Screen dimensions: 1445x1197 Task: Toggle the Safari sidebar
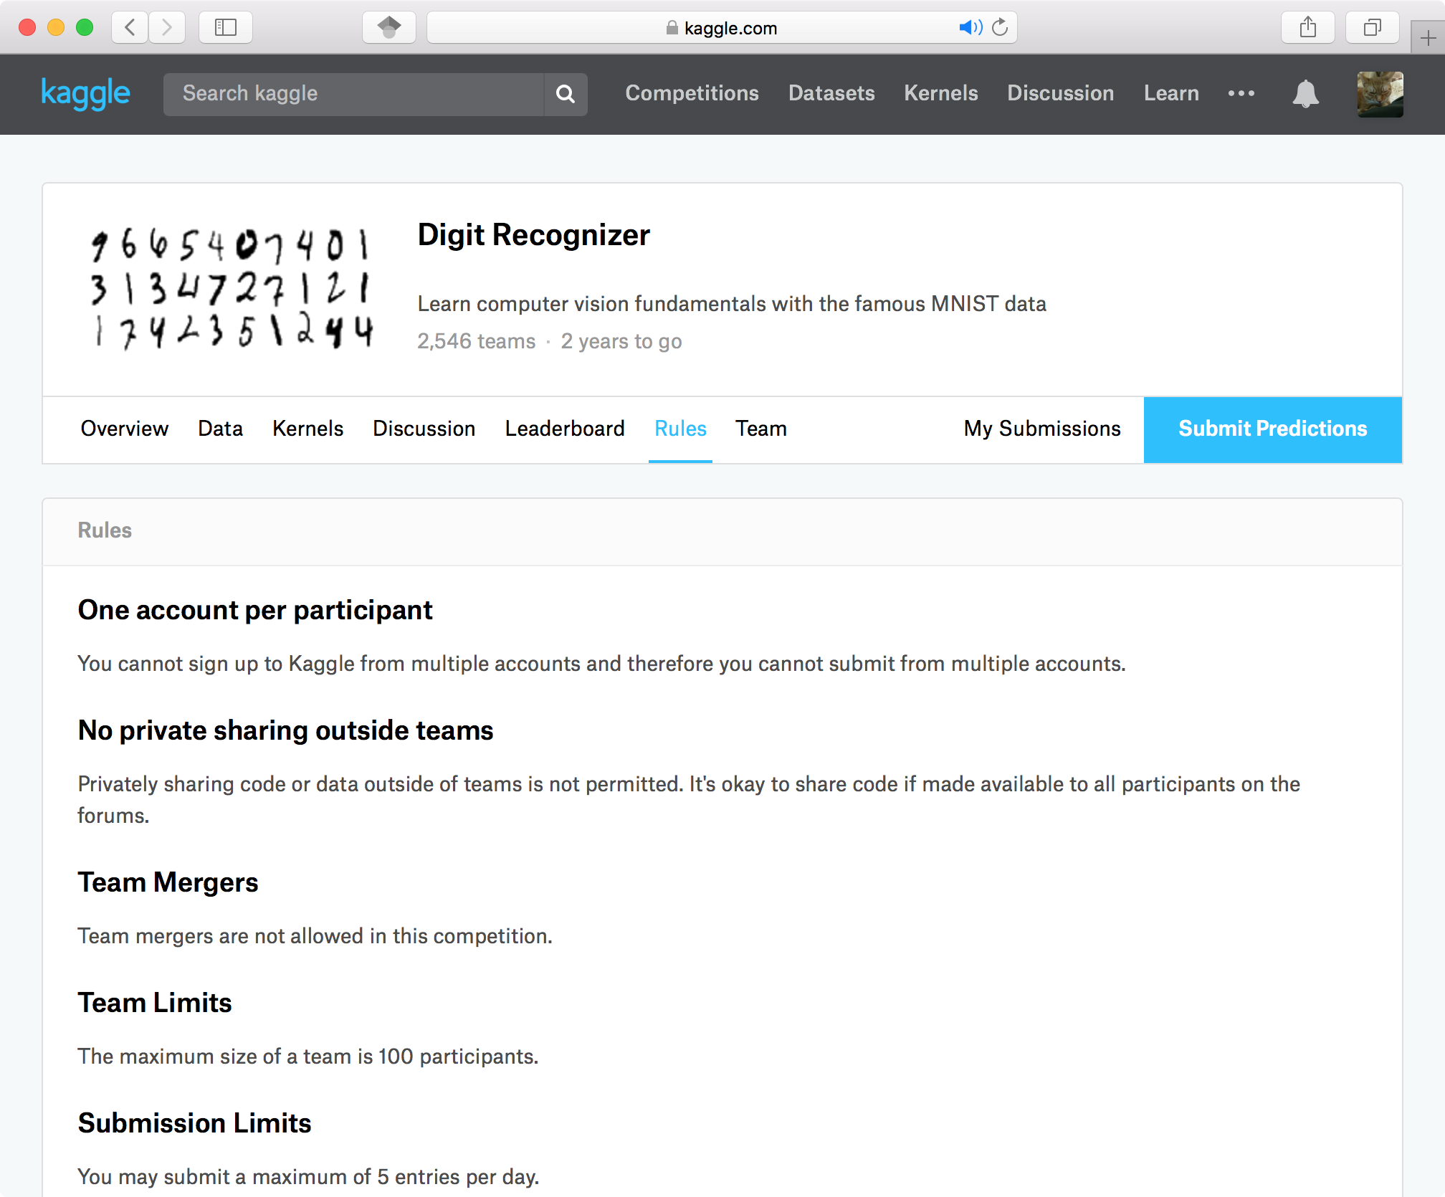(226, 28)
